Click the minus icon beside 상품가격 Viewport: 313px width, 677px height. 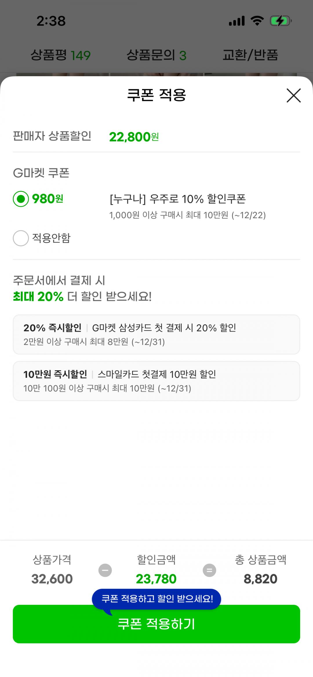(105, 570)
